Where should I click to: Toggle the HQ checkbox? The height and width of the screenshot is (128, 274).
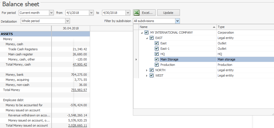click(x=157, y=54)
